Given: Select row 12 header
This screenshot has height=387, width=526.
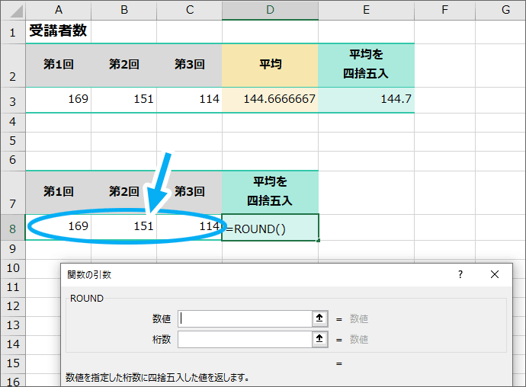Looking at the screenshot, I should 13,306.
